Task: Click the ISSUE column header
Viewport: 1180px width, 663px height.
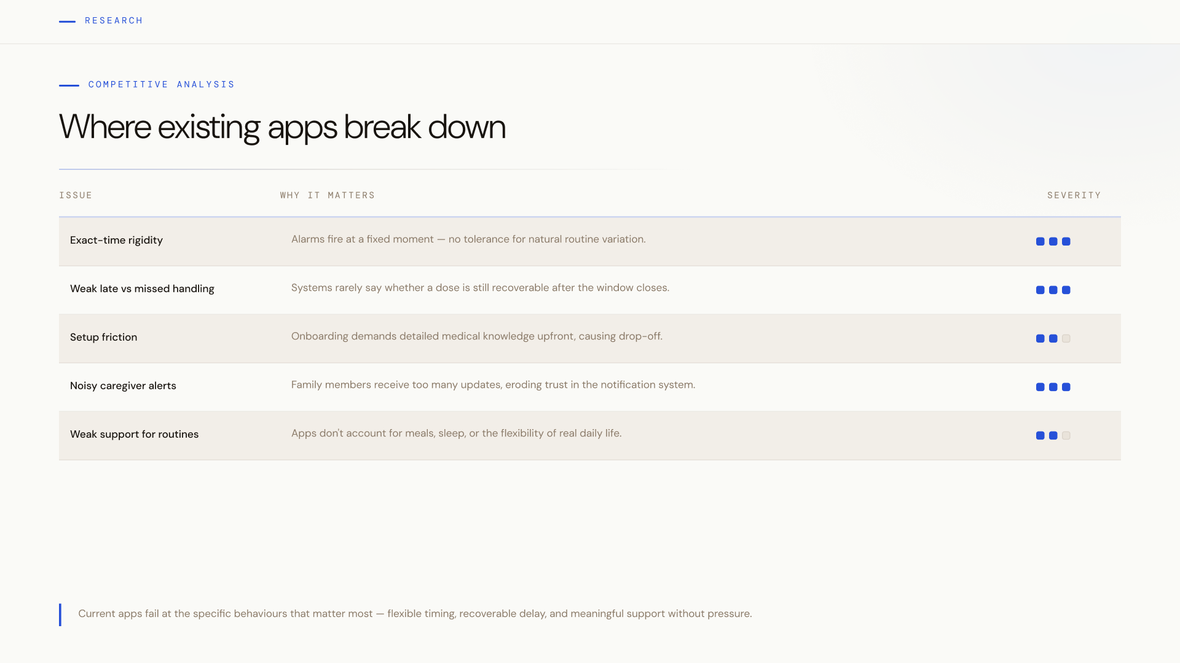Action: [76, 195]
